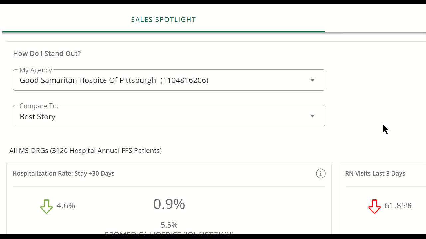Open the Best Story comparison selector
The height and width of the screenshot is (239, 426).
pos(169,116)
